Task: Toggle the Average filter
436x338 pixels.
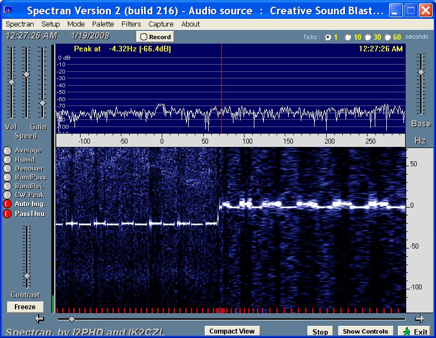Action: pyautogui.click(x=7, y=151)
